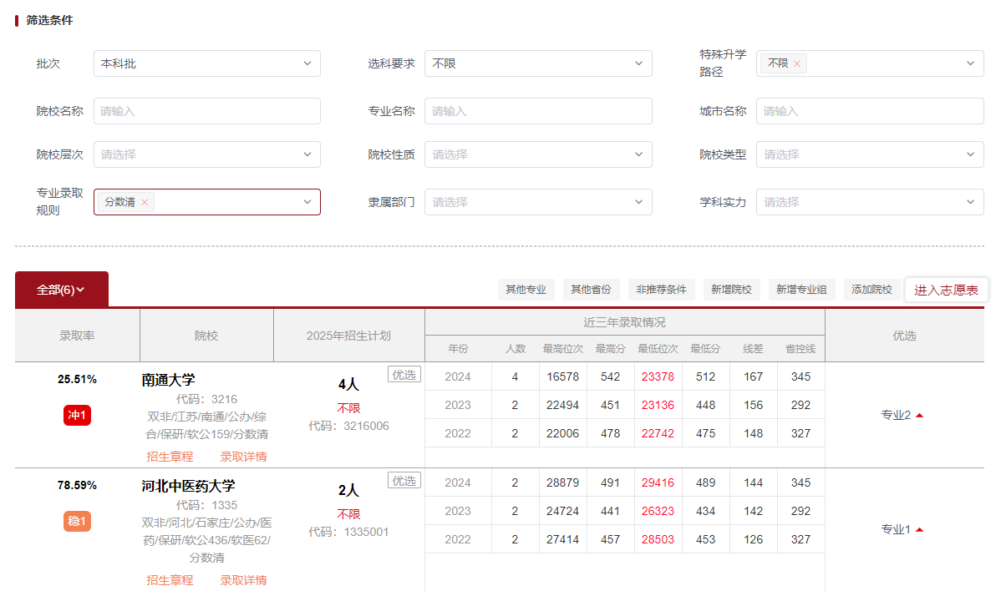
Task: Click the 进入志愿表 button
Action: 946,290
